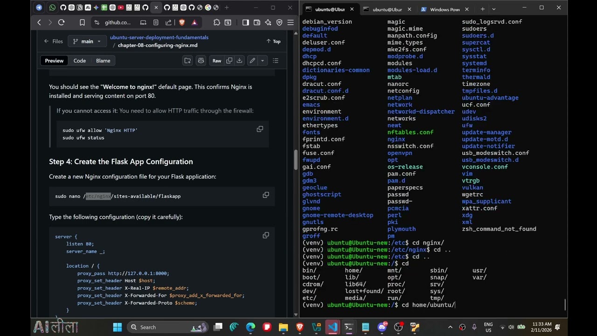Copy raw file contents

click(229, 61)
